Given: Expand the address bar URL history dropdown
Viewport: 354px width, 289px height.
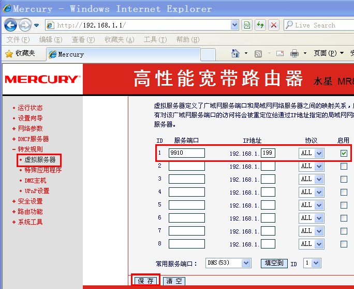Looking at the screenshot, I should pos(234,25).
